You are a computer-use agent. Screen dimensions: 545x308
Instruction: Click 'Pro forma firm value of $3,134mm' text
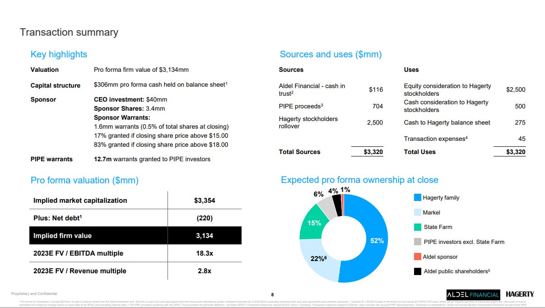pyautogui.click(x=141, y=70)
